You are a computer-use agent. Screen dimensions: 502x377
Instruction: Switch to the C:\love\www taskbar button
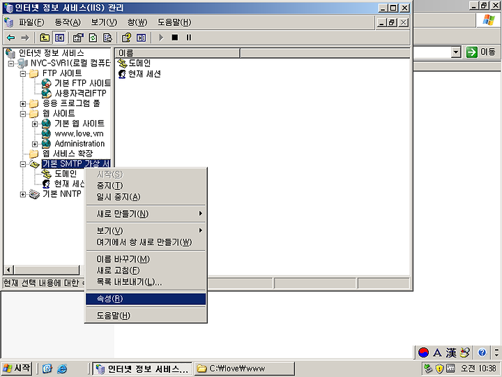coord(244,369)
